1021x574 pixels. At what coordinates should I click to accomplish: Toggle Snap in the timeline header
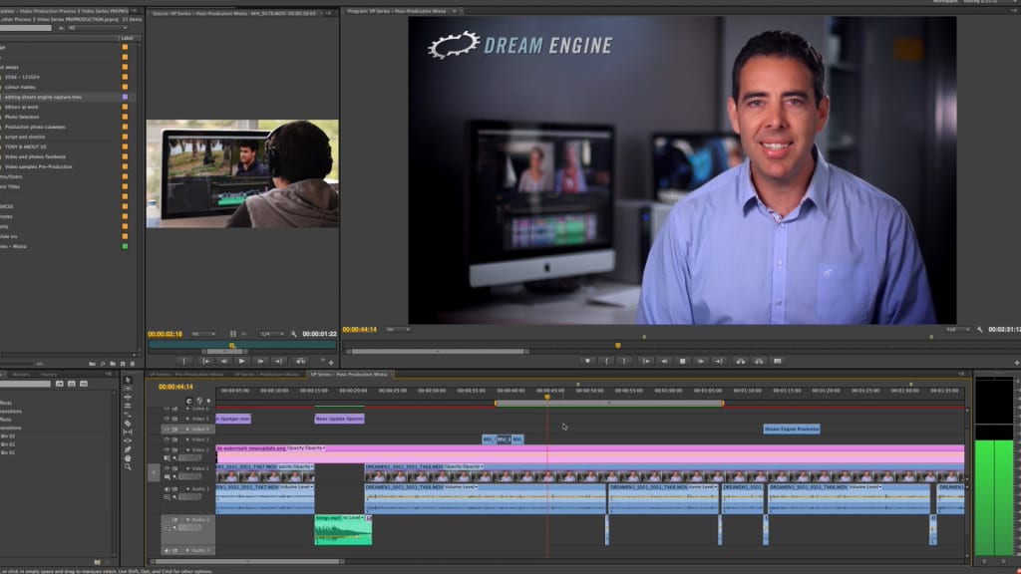[x=188, y=401]
